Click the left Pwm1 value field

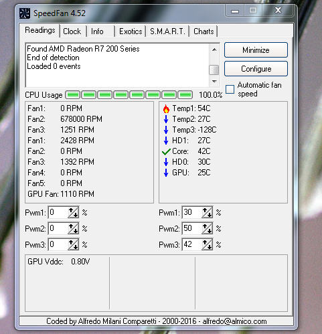pos(58,212)
